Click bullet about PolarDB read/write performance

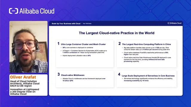pyautogui.click(x=146, y=53)
